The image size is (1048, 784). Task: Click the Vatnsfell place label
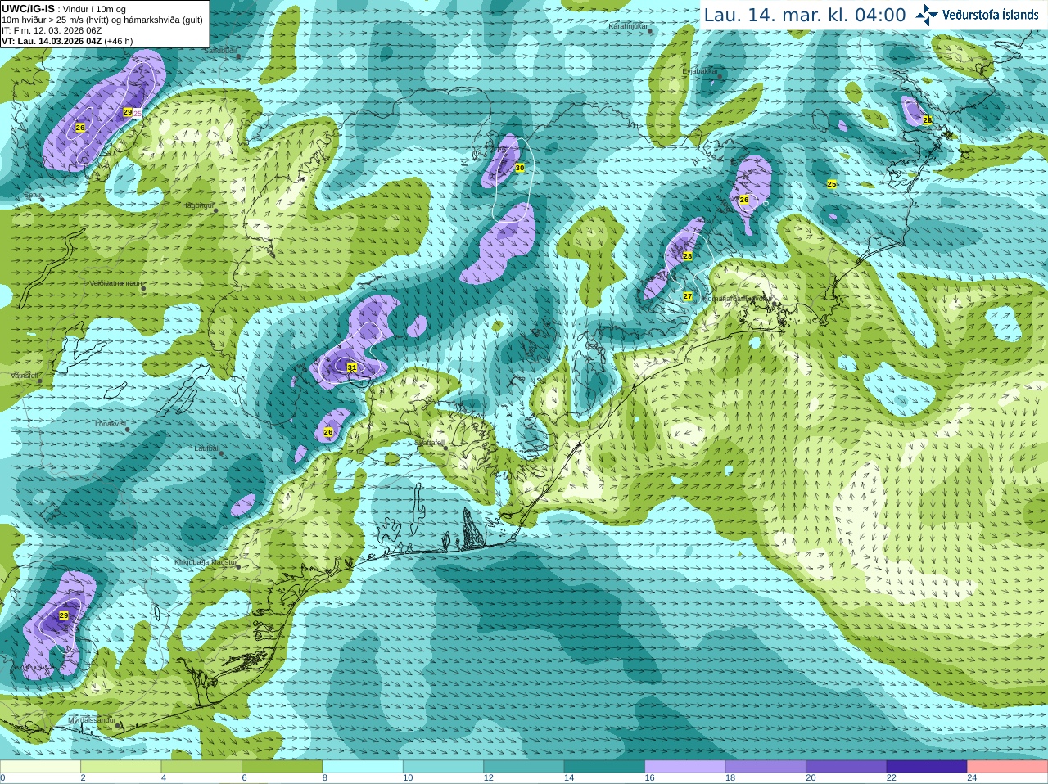tap(25, 376)
